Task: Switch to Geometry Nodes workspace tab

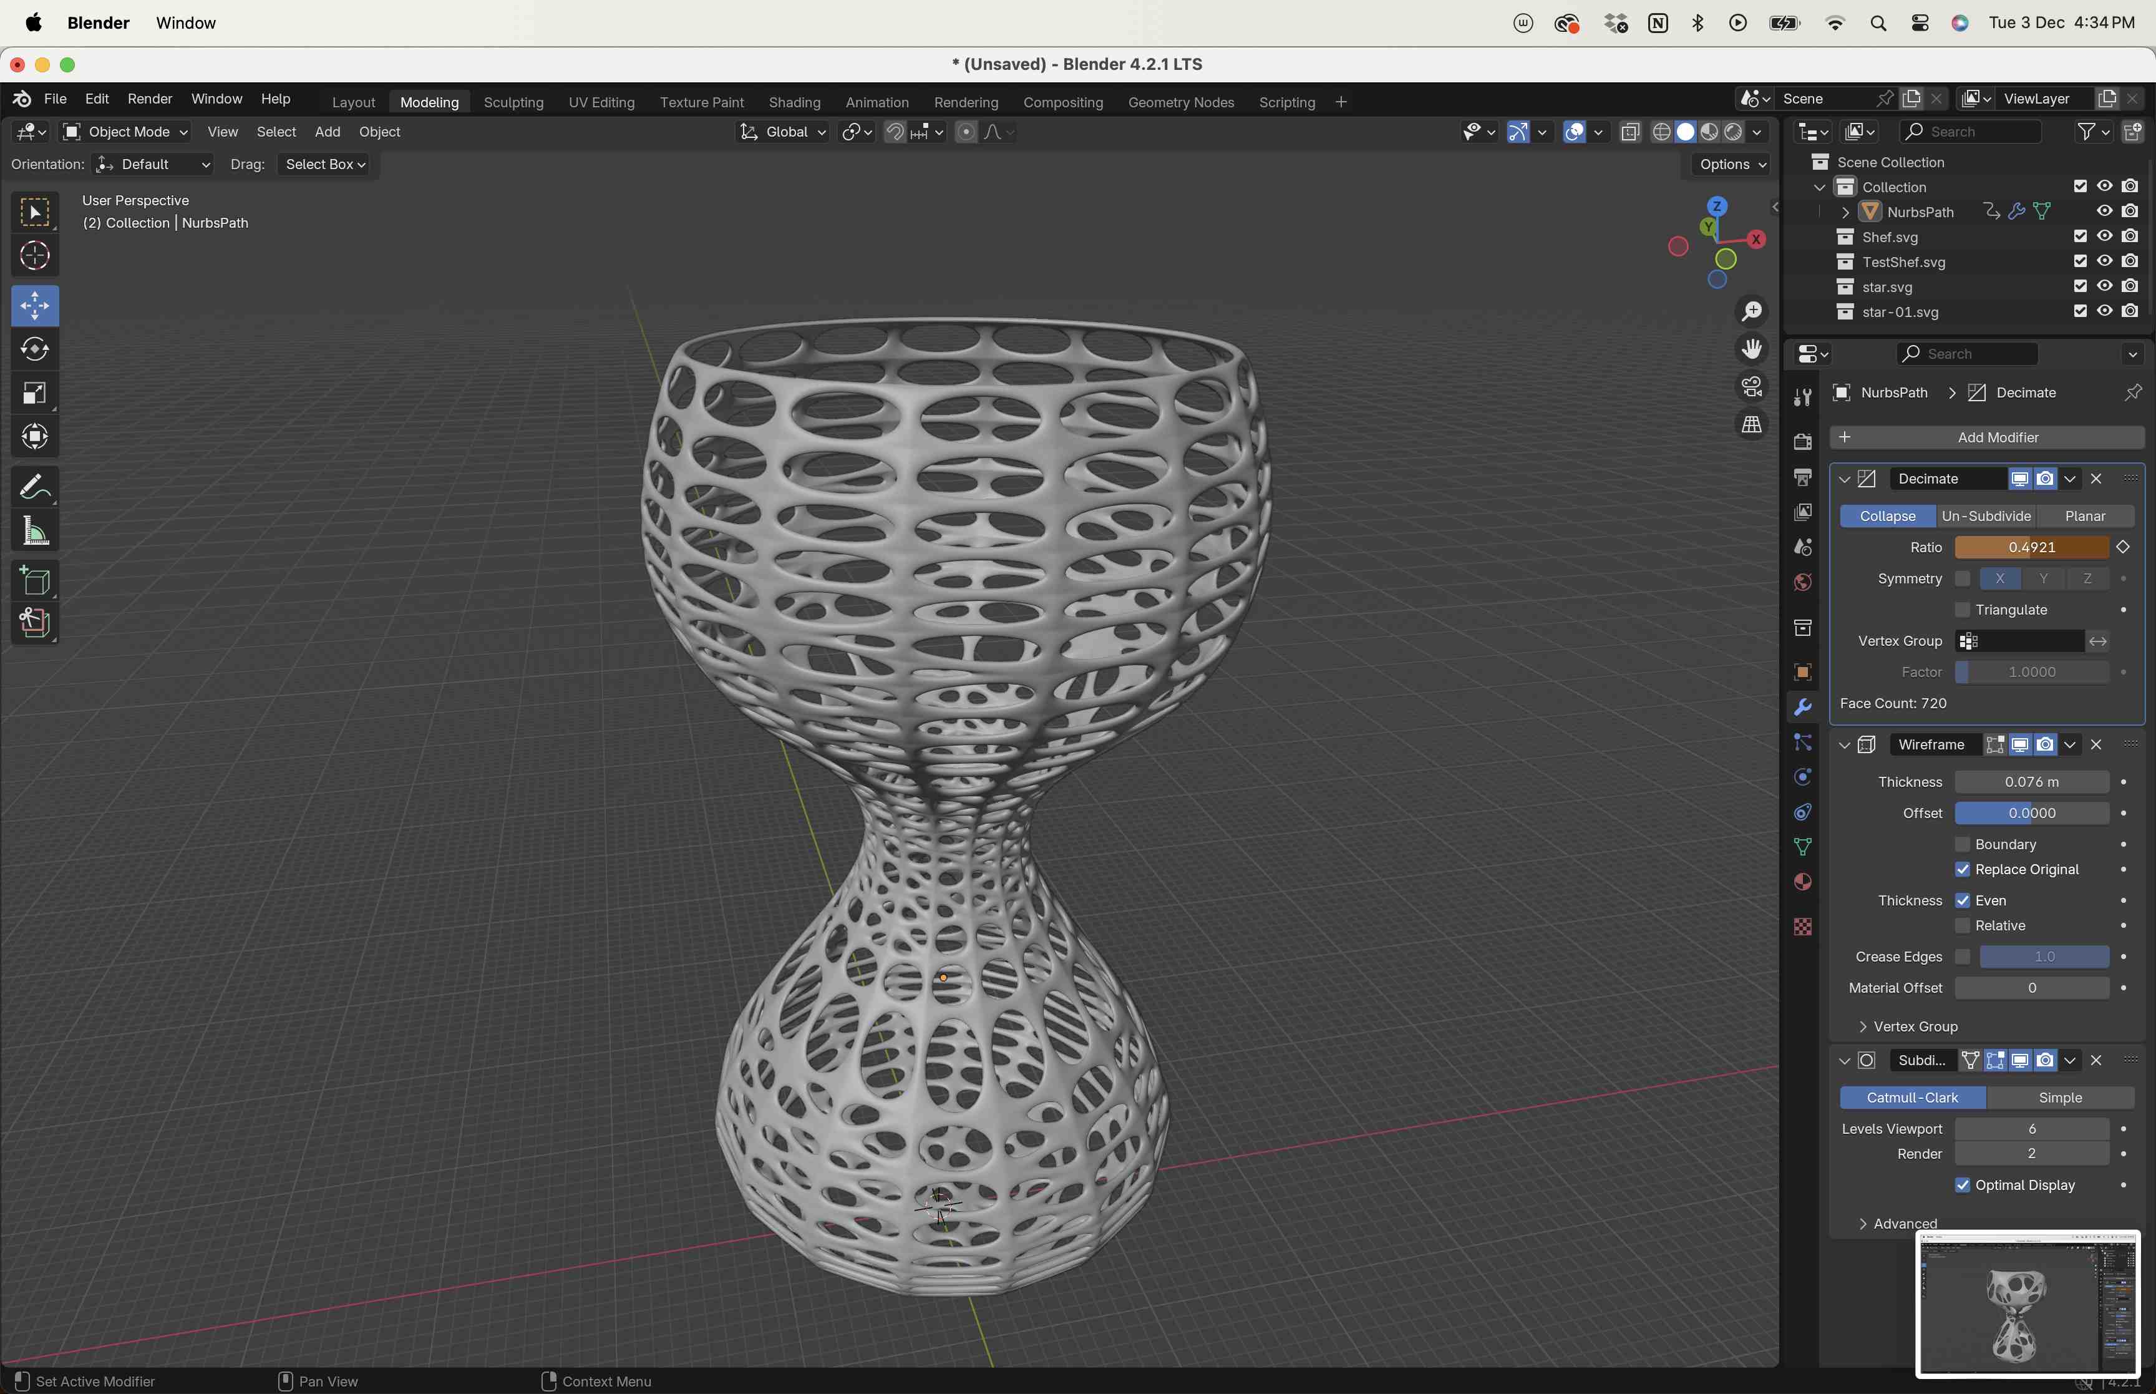Action: click(x=1181, y=102)
